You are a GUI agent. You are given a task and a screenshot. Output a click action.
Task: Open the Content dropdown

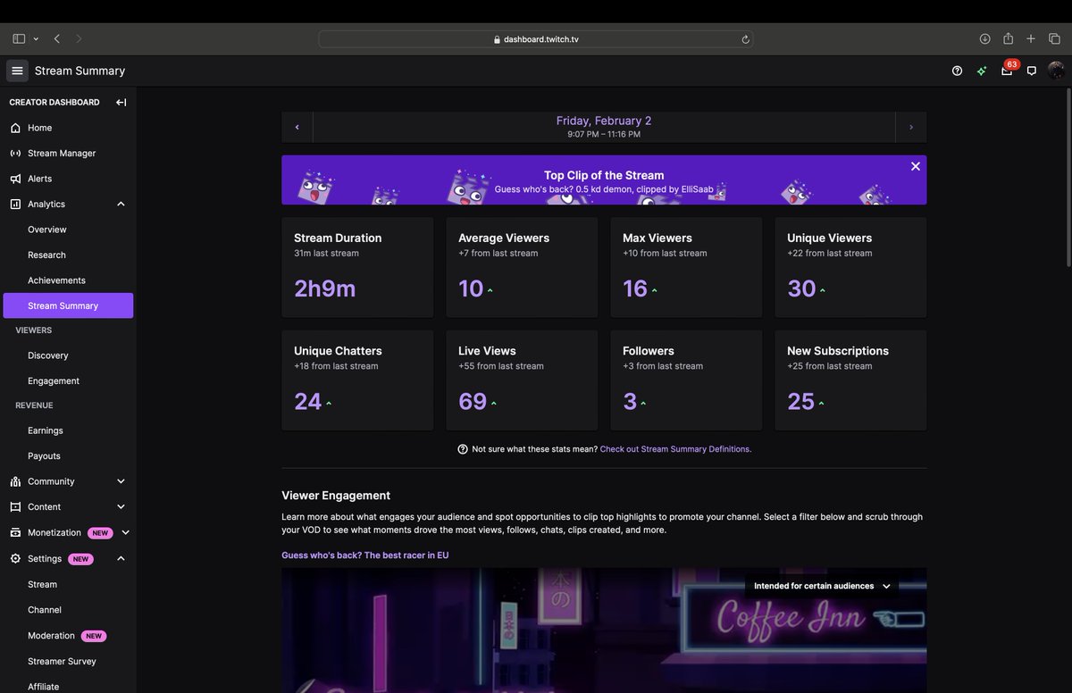(121, 506)
